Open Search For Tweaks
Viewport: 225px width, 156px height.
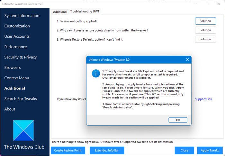[x=21, y=99]
